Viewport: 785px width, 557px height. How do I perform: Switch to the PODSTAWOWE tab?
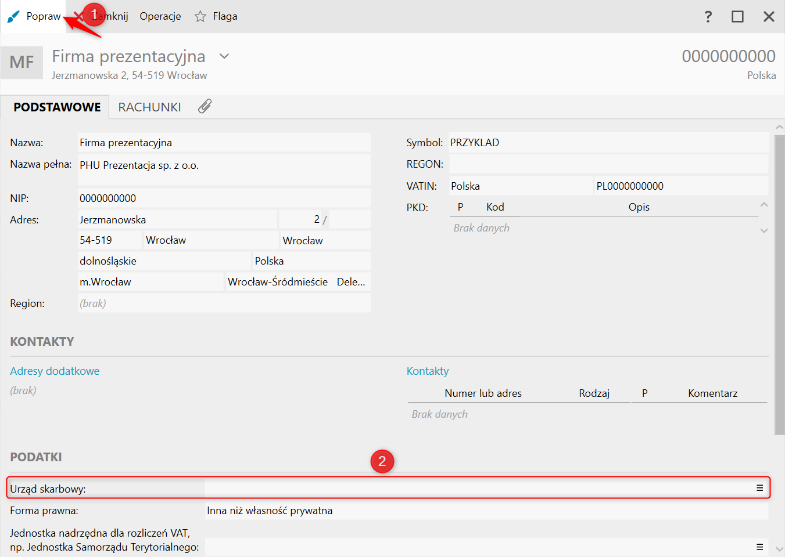[57, 107]
